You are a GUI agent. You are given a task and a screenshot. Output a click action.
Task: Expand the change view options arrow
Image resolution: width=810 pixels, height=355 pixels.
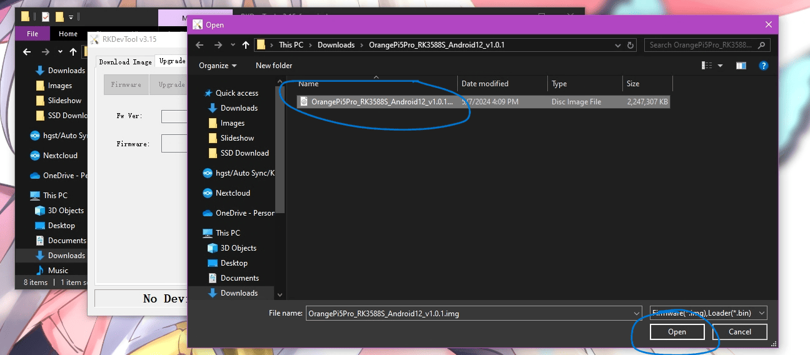tap(720, 66)
